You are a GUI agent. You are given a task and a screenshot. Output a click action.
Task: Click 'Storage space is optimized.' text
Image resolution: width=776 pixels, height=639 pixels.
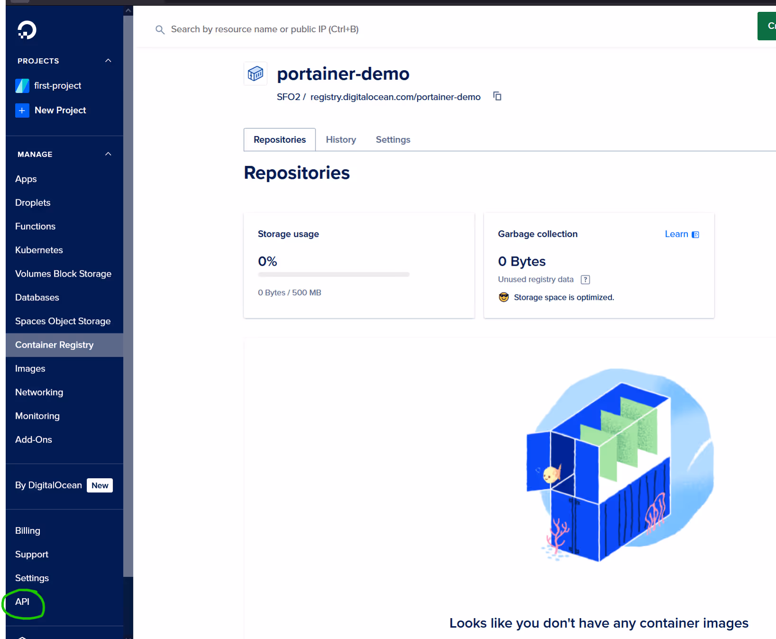[564, 297]
